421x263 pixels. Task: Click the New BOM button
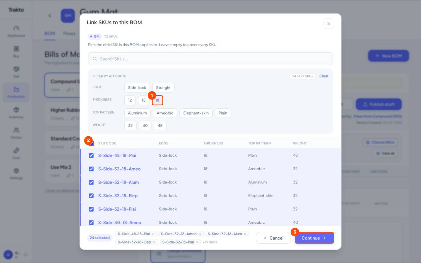(x=388, y=56)
